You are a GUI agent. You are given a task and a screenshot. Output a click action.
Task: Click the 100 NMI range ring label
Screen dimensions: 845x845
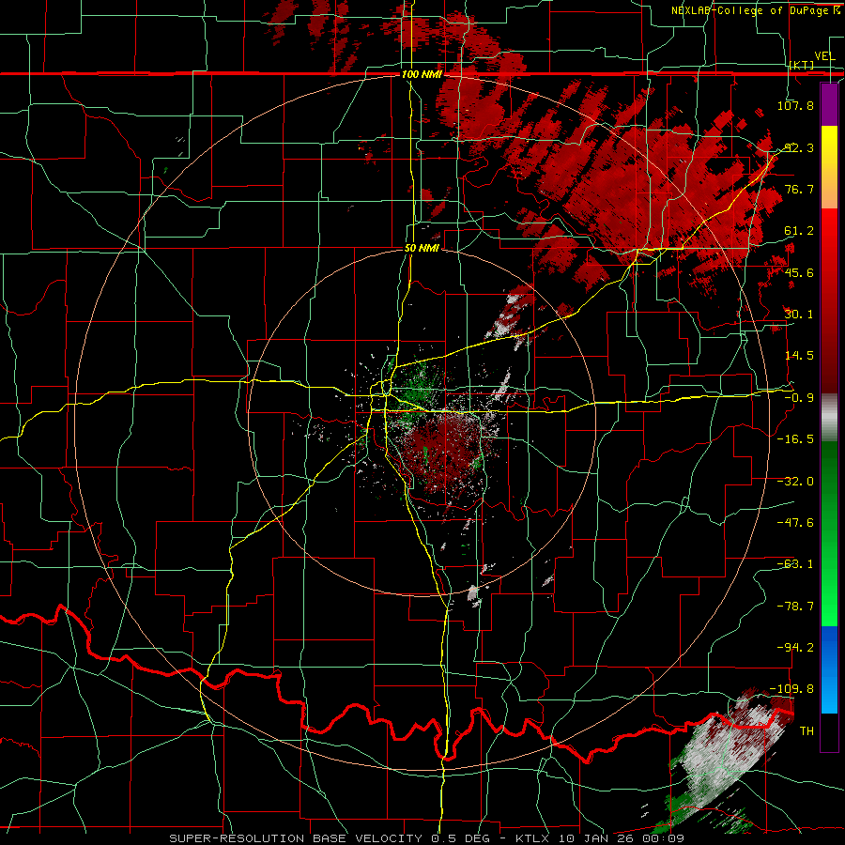coord(422,74)
